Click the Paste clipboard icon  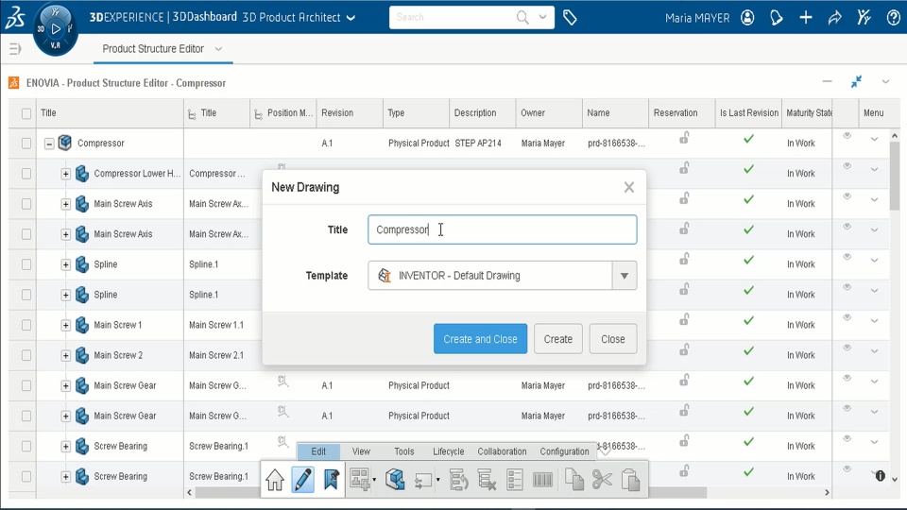tap(630, 480)
